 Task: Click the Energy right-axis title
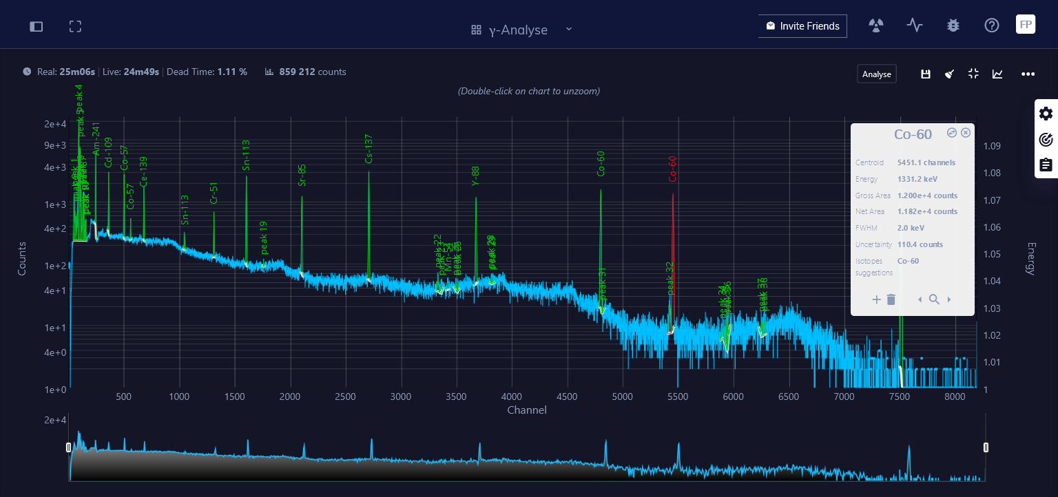1031,258
